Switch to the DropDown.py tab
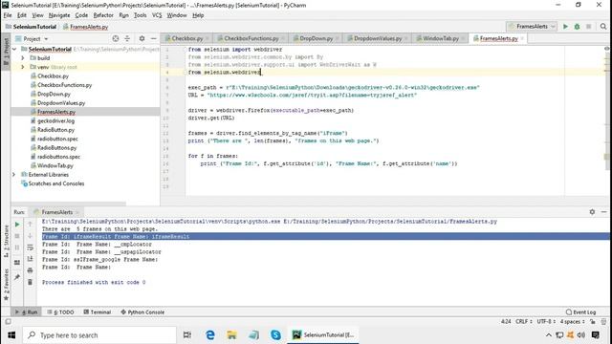This screenshot has width=612, height=344. 316,38
